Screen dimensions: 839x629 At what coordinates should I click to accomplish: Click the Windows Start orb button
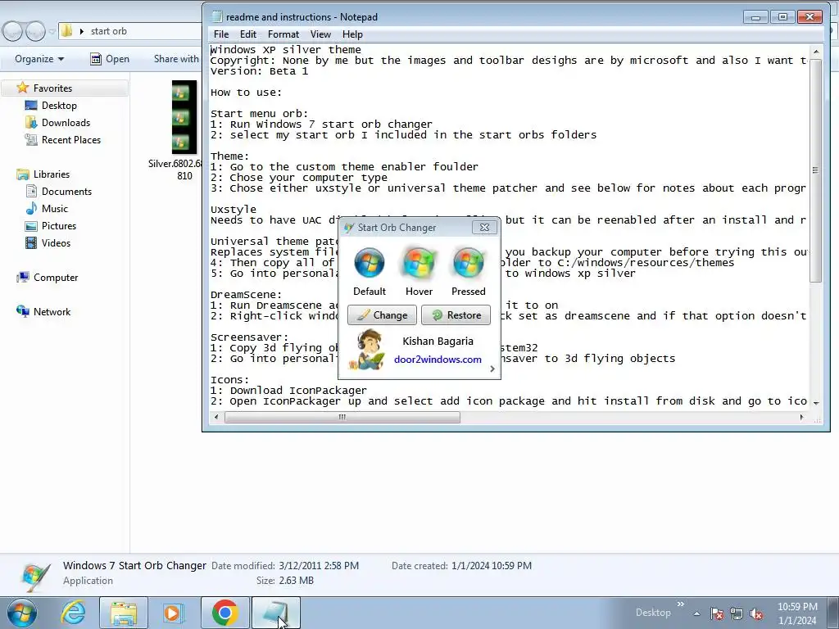[21, 613]
